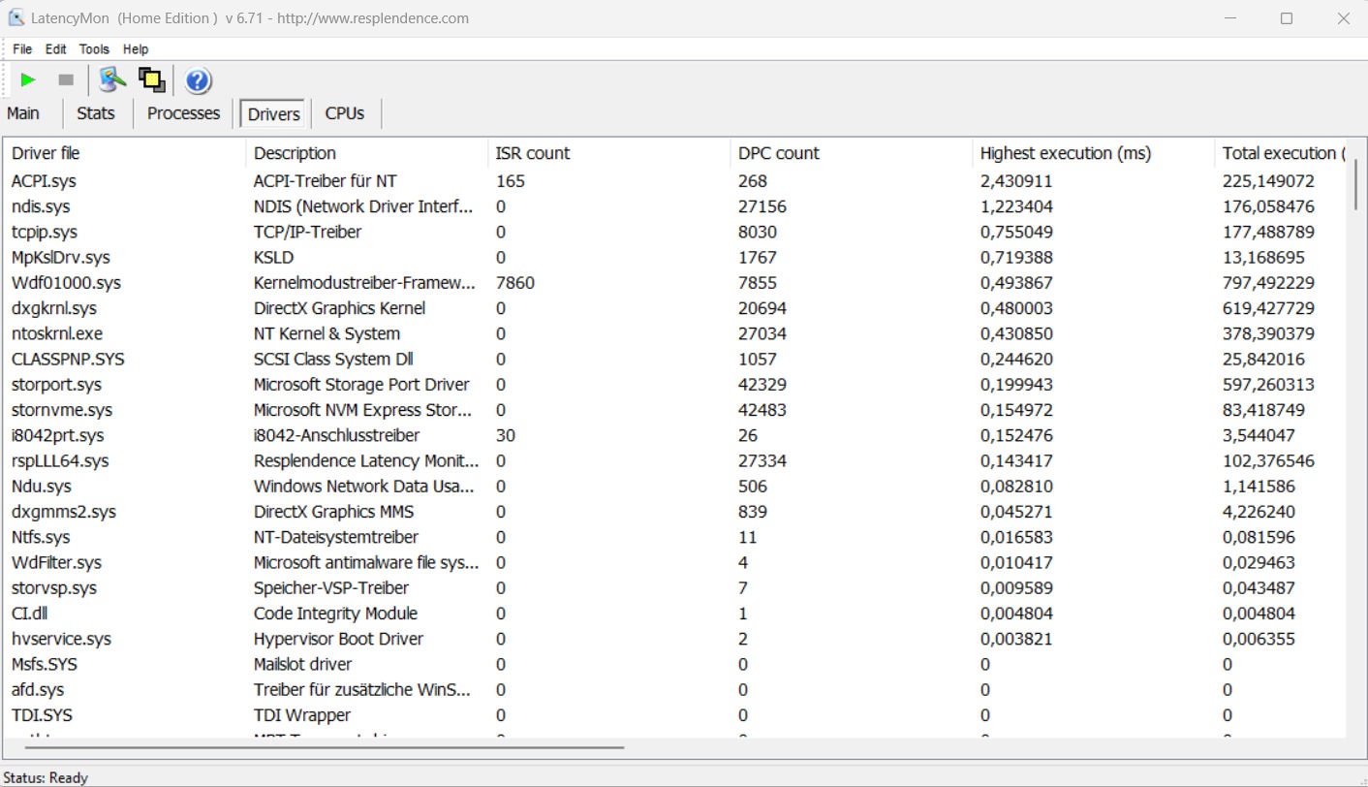Select the dxgkrnl.sys driver row
This screenshot has height=787, width=1368.
tap(675, 308)
